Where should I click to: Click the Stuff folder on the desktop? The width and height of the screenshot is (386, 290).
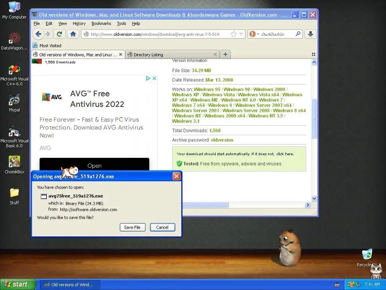[14, 196]
